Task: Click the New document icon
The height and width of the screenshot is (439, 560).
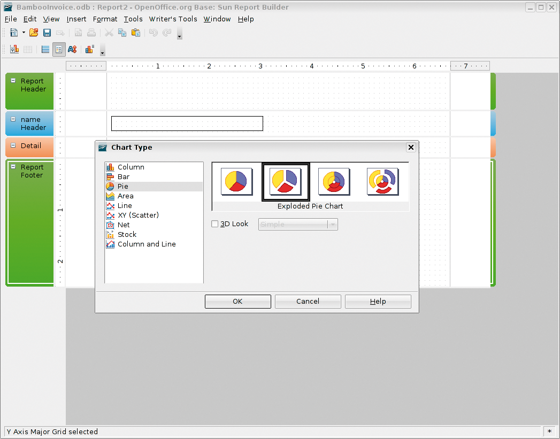Action: pos(14,33)
